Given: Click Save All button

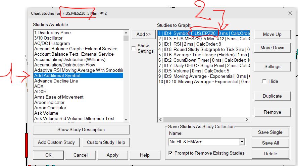Looking at the screenshot, I should (270, 143).
